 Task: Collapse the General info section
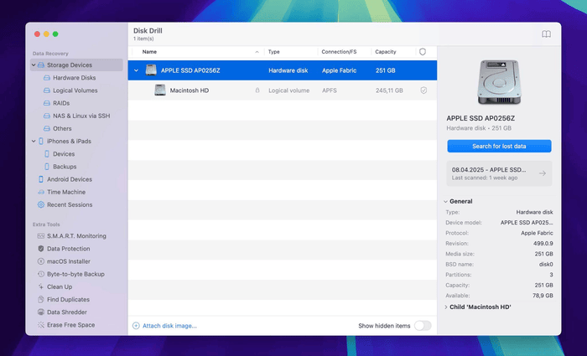pos(445,202)
